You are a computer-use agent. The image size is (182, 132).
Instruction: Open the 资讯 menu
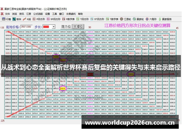point(21,14)
